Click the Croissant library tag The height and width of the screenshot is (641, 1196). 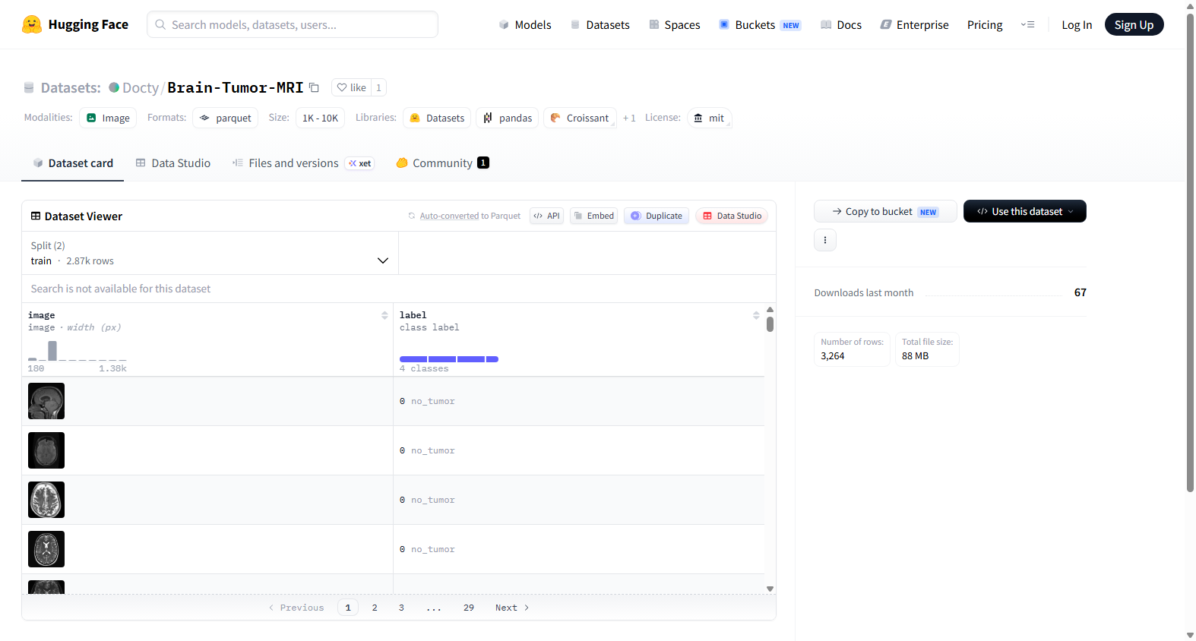(580, 118)
